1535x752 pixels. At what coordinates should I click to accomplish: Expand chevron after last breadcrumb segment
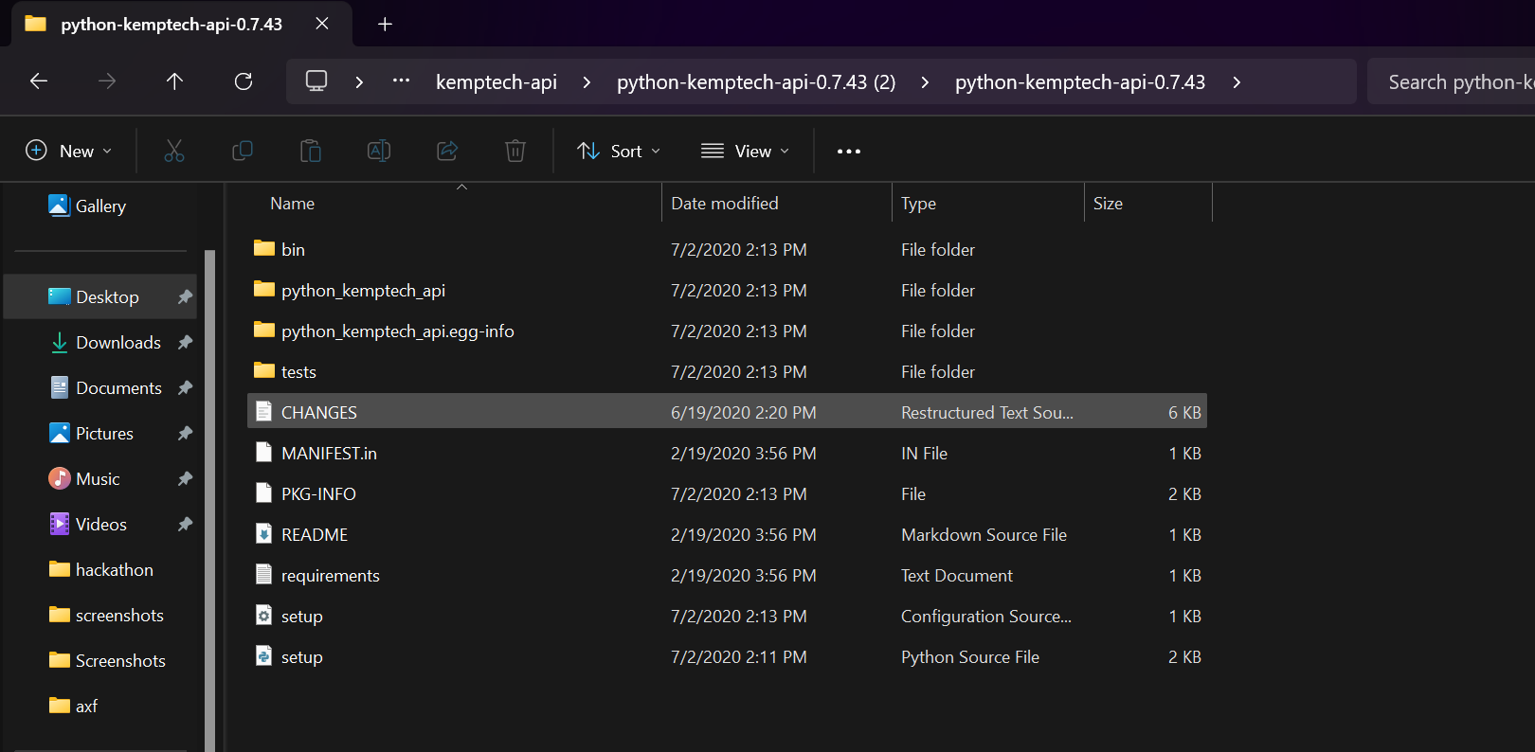(1237, 82)
